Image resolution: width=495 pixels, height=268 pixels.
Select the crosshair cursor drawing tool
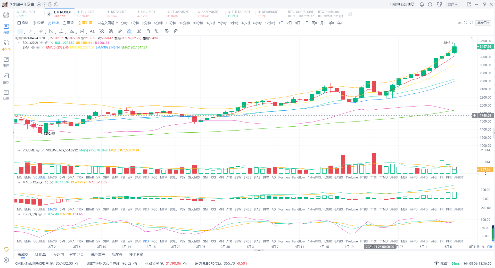click(x=20, y=31)
